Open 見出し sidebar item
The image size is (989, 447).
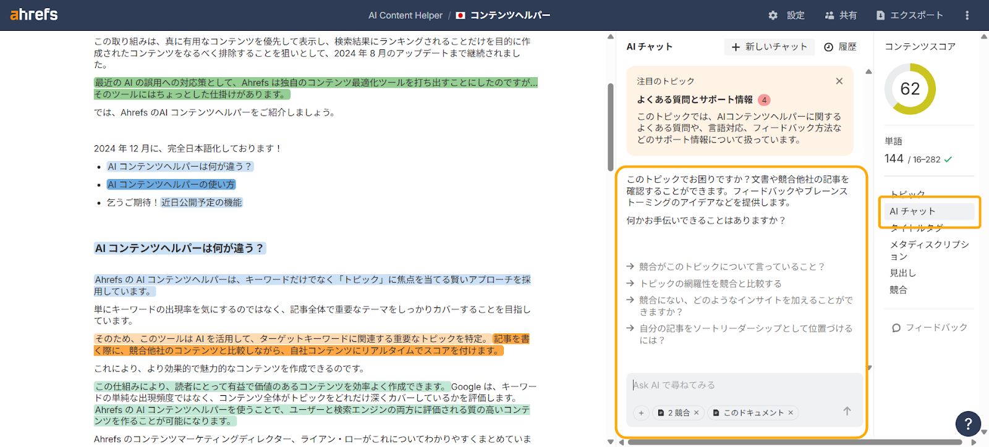(902, 273)
